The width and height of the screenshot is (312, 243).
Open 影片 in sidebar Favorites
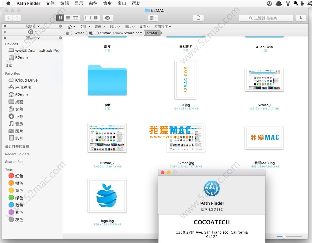coord(16,138)
